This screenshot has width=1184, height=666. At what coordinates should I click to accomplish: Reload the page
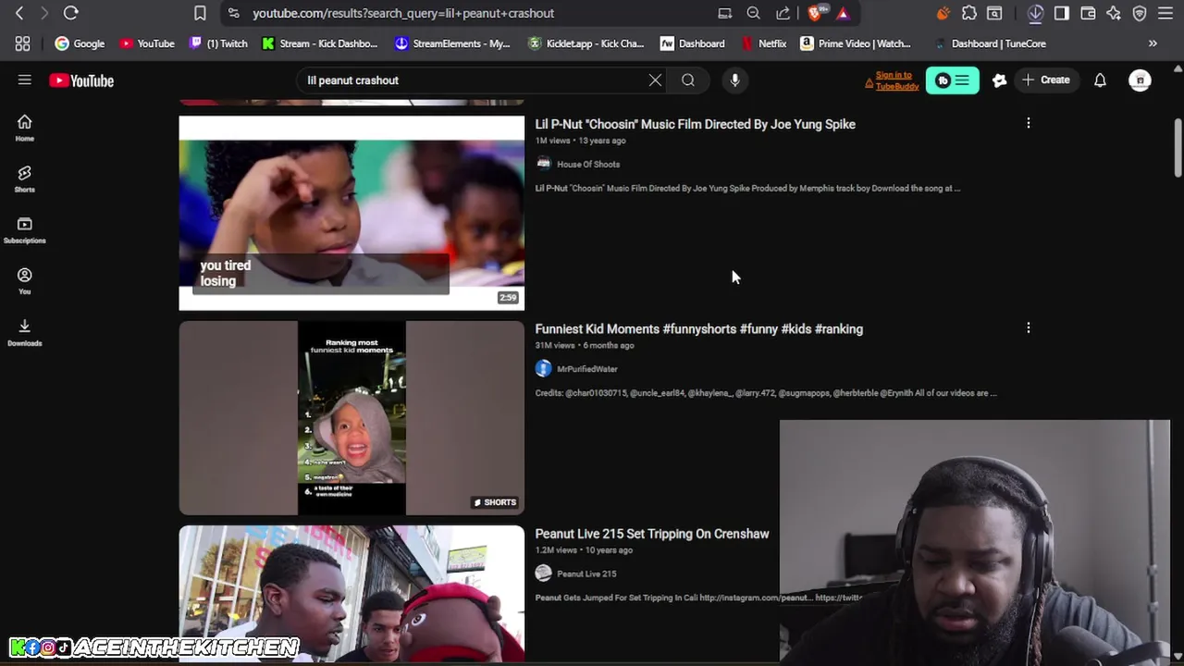[x=70, y=13]
